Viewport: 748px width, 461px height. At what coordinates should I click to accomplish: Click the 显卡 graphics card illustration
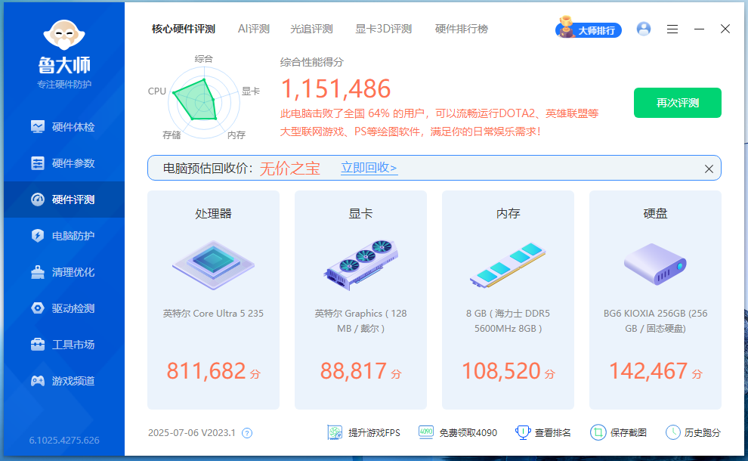pyautogui.click(x=360, y=265)
